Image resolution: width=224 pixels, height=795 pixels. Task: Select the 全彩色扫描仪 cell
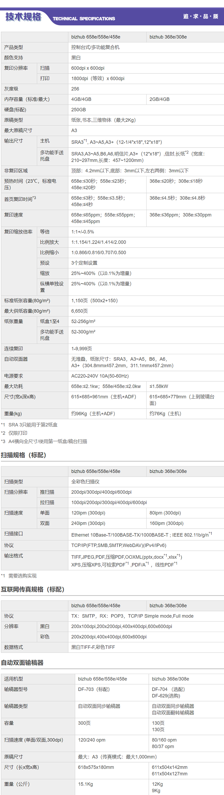pos(85,481)
